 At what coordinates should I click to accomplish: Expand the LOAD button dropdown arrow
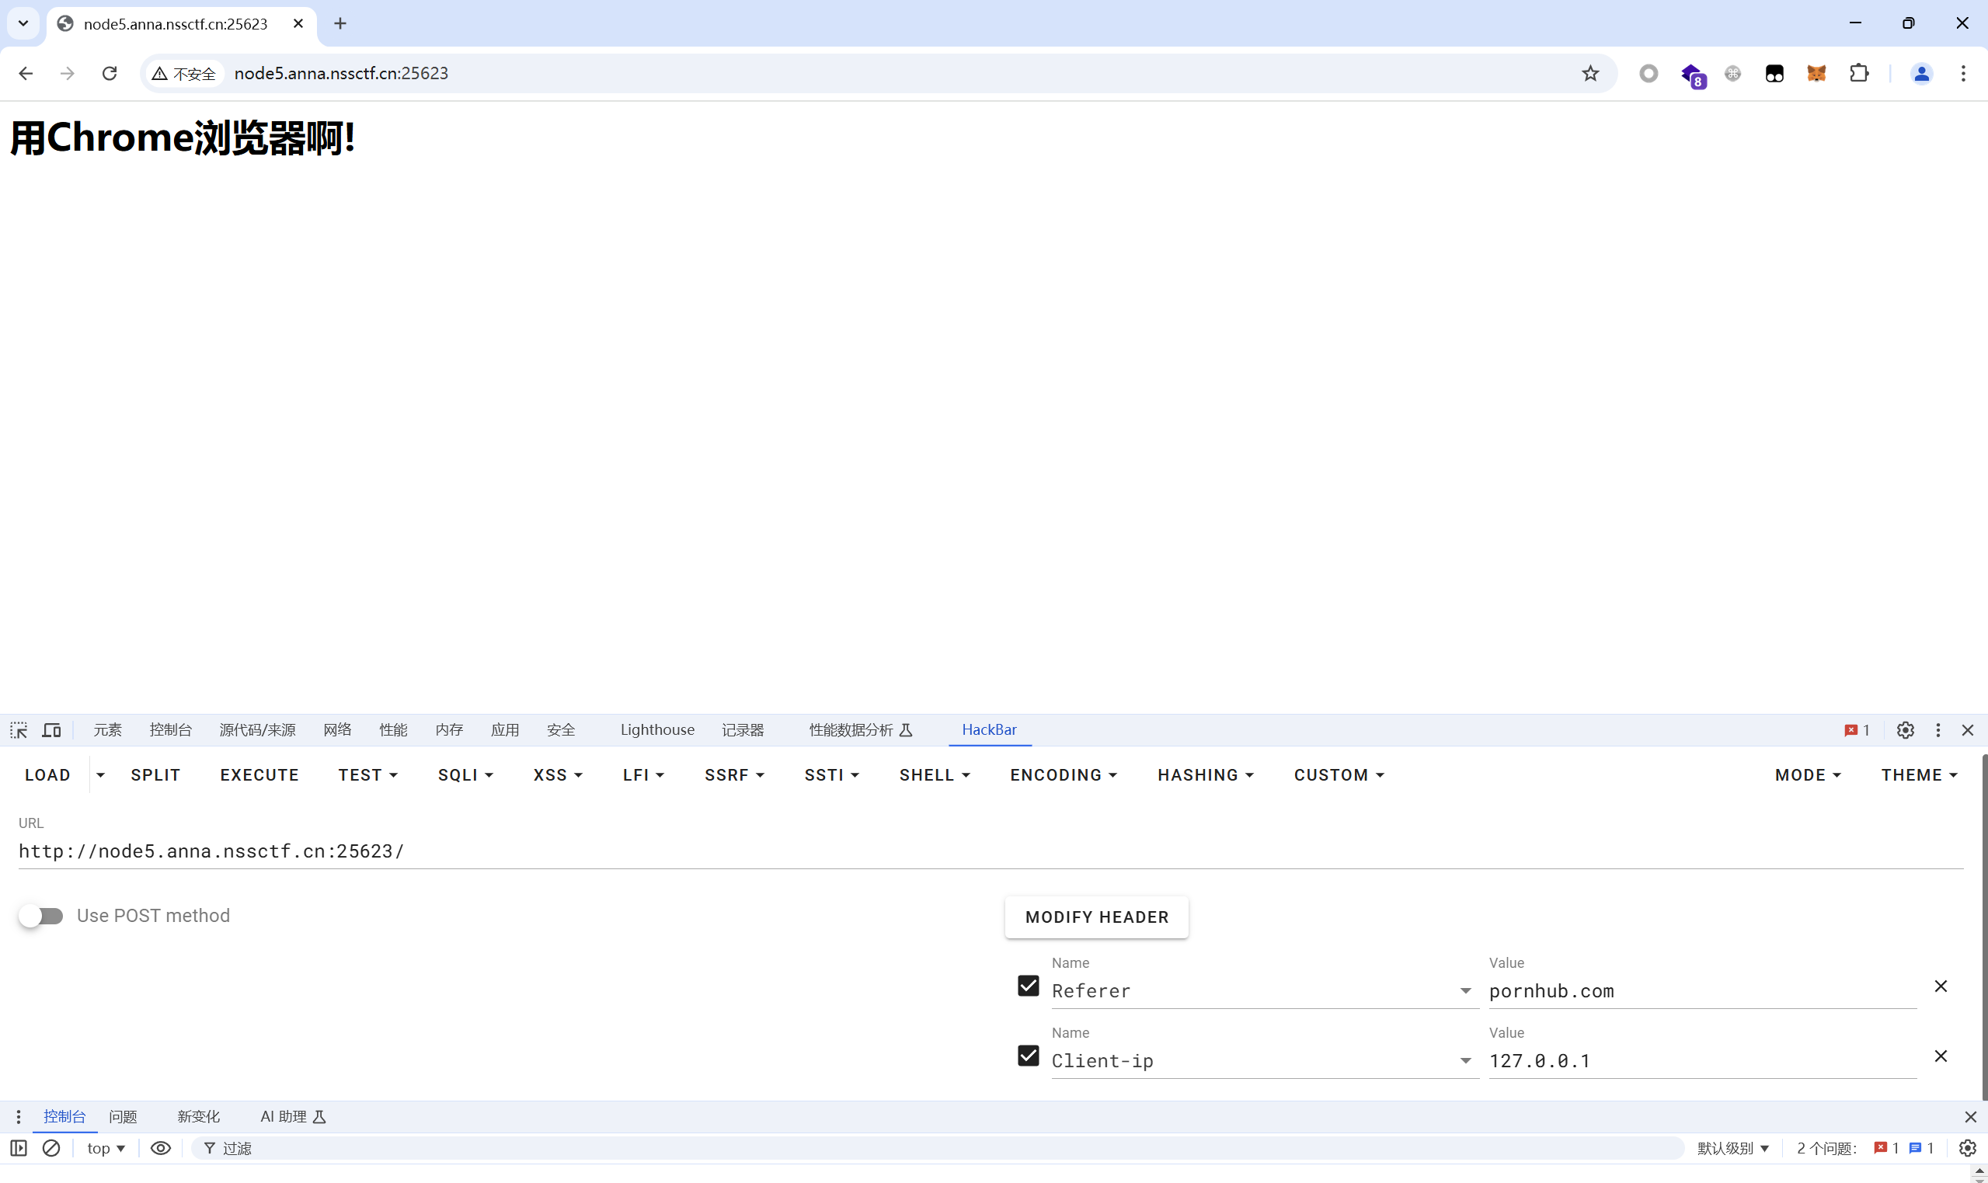click(x=100, y=775)
